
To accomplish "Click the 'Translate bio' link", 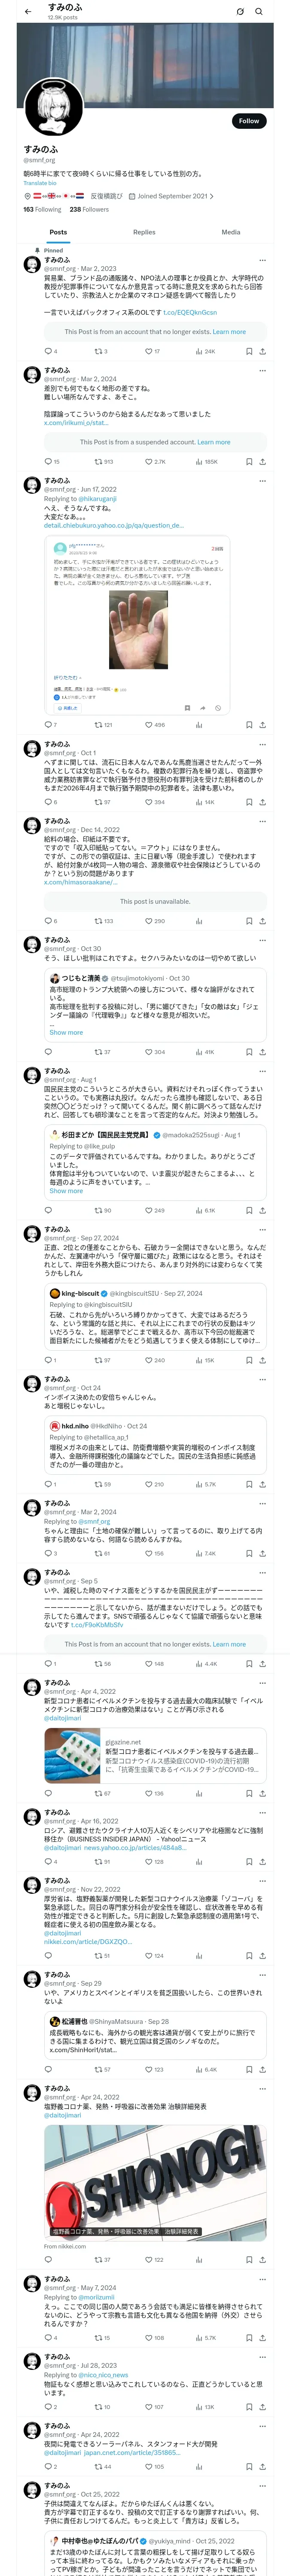I will (x=40, y=183).
